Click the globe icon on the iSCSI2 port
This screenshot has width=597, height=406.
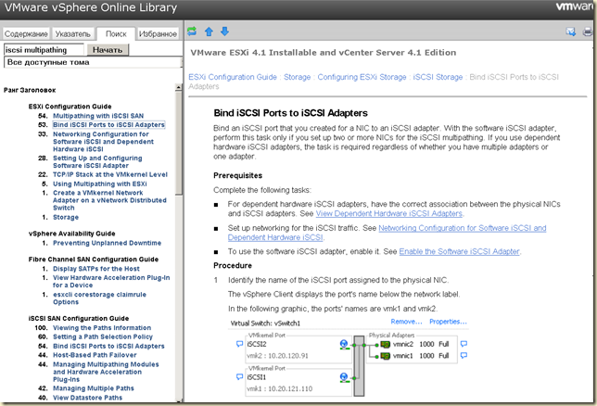coord(344,344)
